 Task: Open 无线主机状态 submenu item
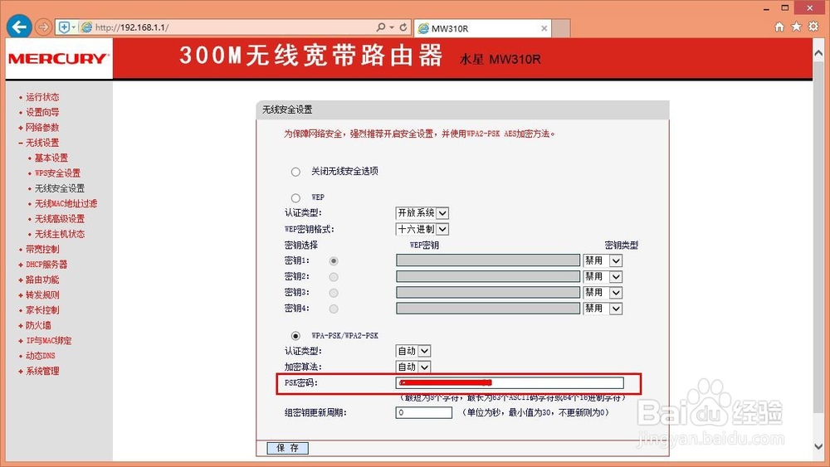click(60, 234)
